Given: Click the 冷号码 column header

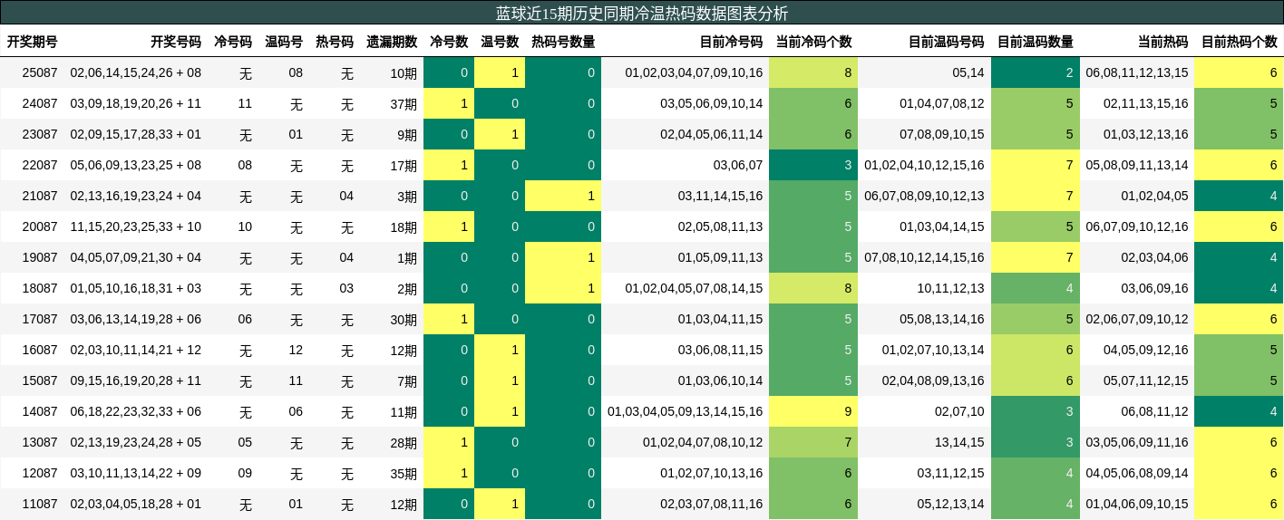Looking at the screenshot, I should point(233,42).
